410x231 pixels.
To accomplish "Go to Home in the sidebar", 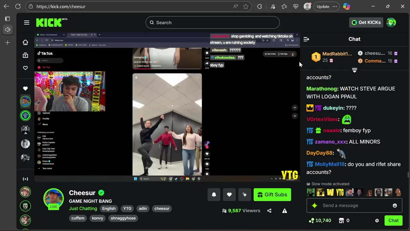I will pos(25,42).
